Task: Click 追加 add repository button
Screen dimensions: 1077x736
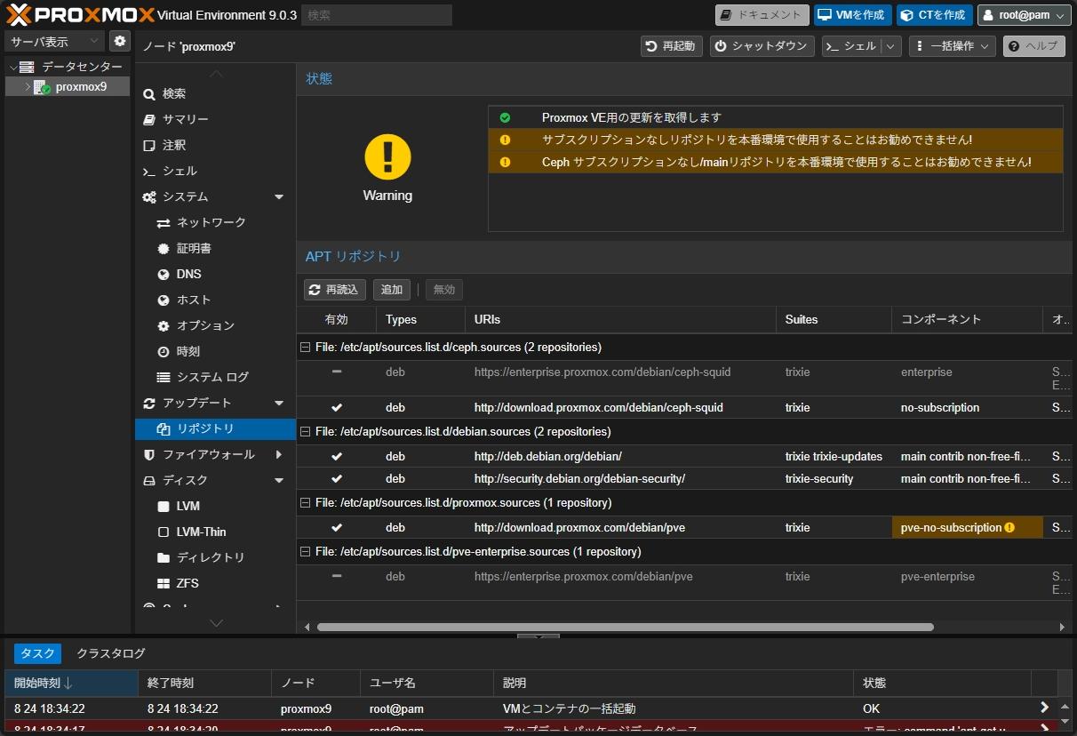Action: tap(392, 290)
